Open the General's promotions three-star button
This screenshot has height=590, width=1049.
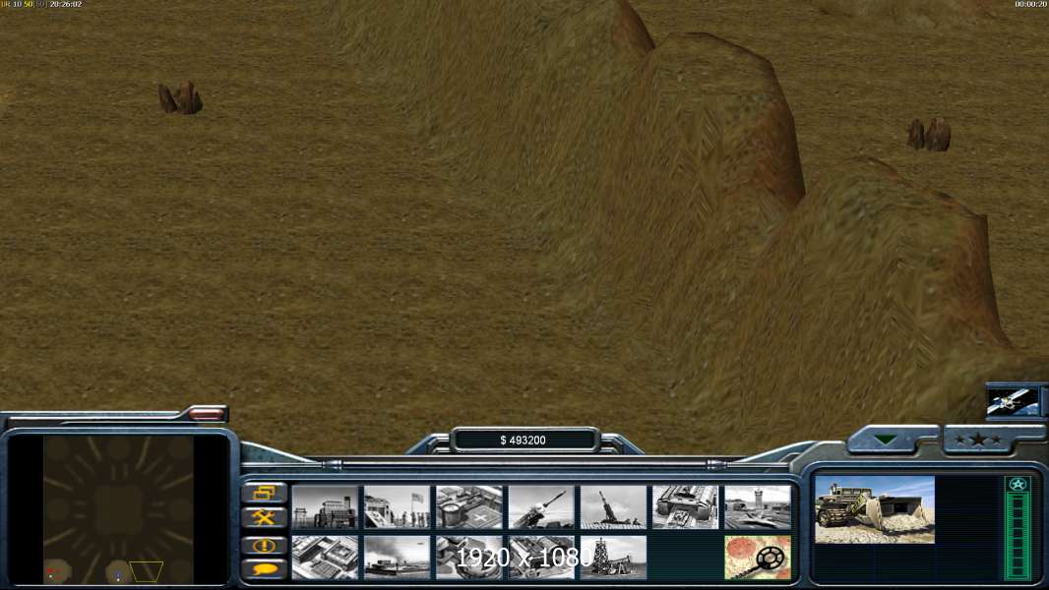977,440
